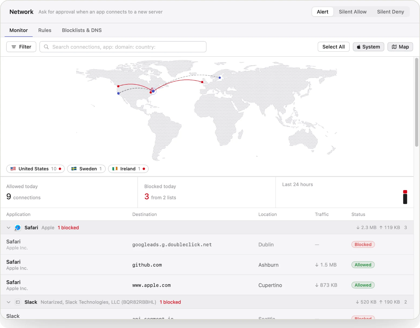Click the Ireland flag icon
The image size is (420, 328).
point(115,169)
